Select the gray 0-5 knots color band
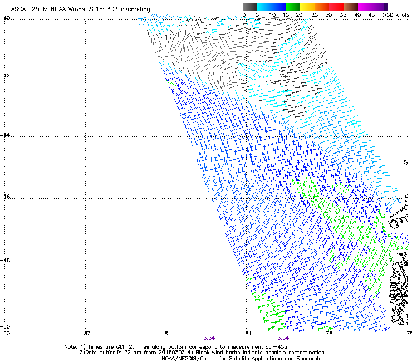 tap(249, 7)
